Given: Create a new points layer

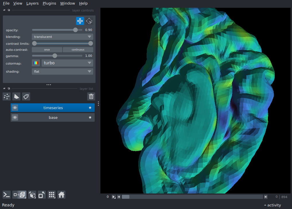Looking at the screenshot, I should pyautogui.click(x=7, y=96).
